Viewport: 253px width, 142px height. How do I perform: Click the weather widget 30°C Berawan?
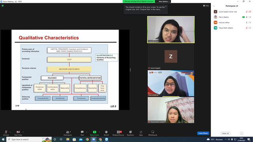point(215,139)
